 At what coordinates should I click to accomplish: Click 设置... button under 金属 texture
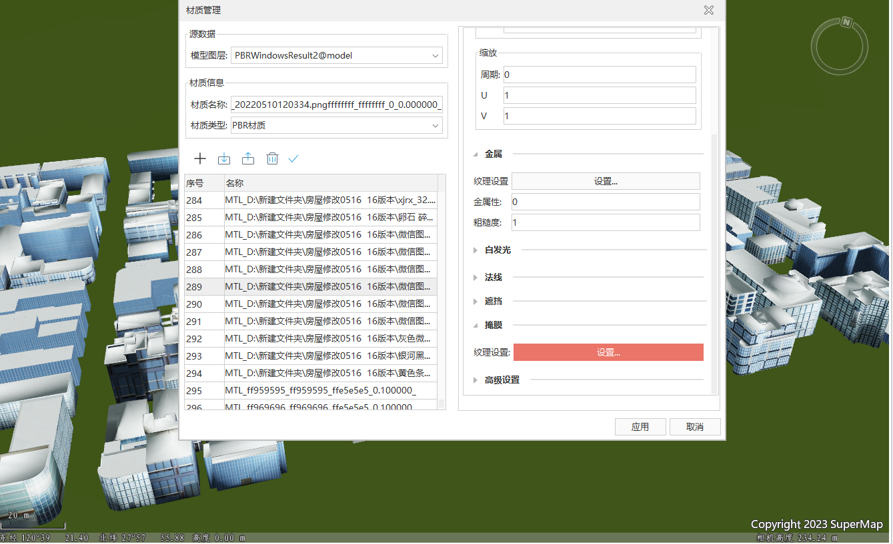coord(606,181)
